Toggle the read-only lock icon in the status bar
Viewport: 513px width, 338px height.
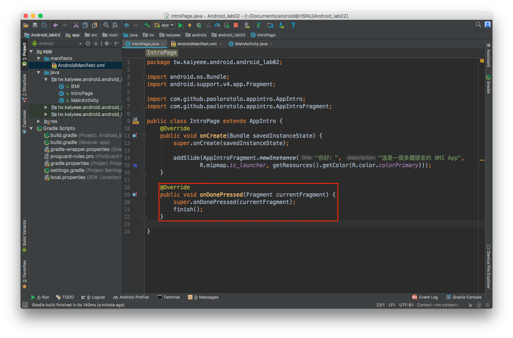click(470, 305)
